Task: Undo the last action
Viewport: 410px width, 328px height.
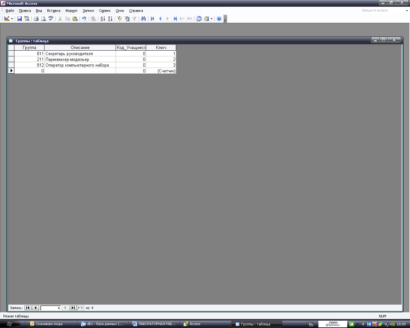Action: (x=84, y=19)
